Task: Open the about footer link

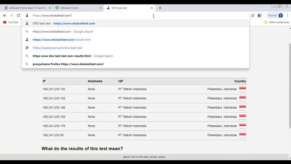Action: 126,157
